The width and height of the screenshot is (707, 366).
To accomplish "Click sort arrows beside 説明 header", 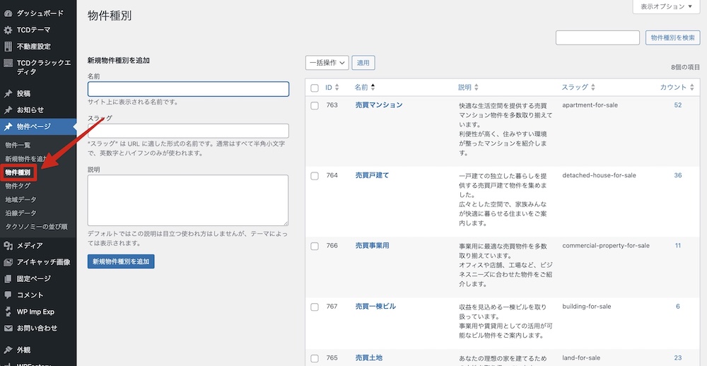I will click(x=477, y=88).
